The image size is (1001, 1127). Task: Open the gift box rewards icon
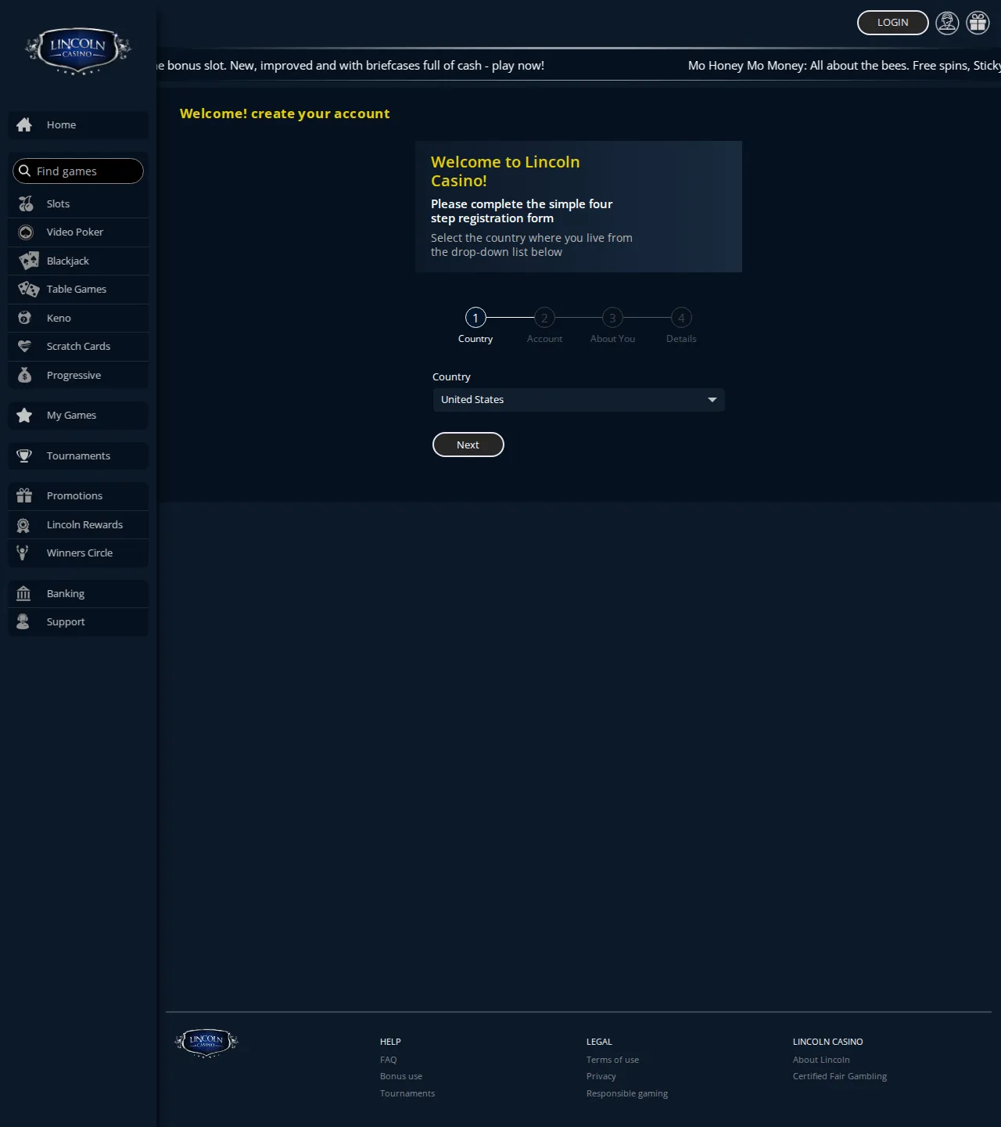click(x=978, y=23)
